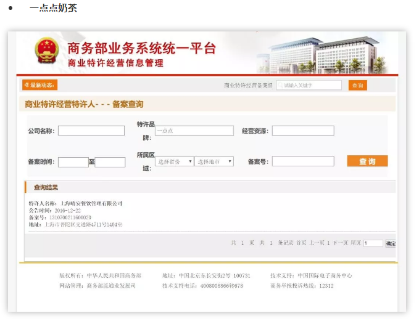Image resolution: width=419 pixels, height=321 pixels.
Task: Click the 备案时间 end date field
Action: click(x=110, y=162)
